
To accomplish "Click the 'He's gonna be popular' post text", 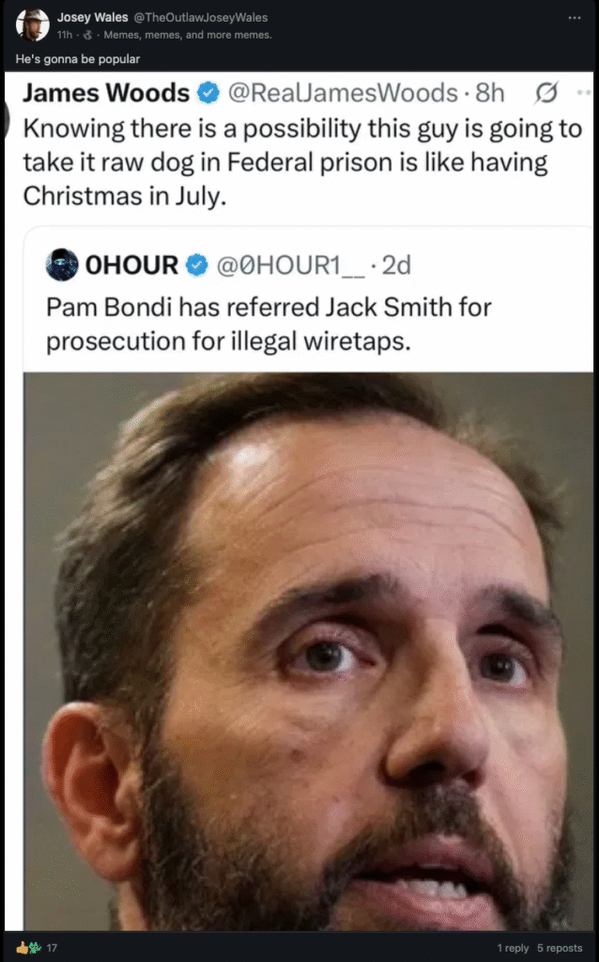I will [x=78, y=59].
